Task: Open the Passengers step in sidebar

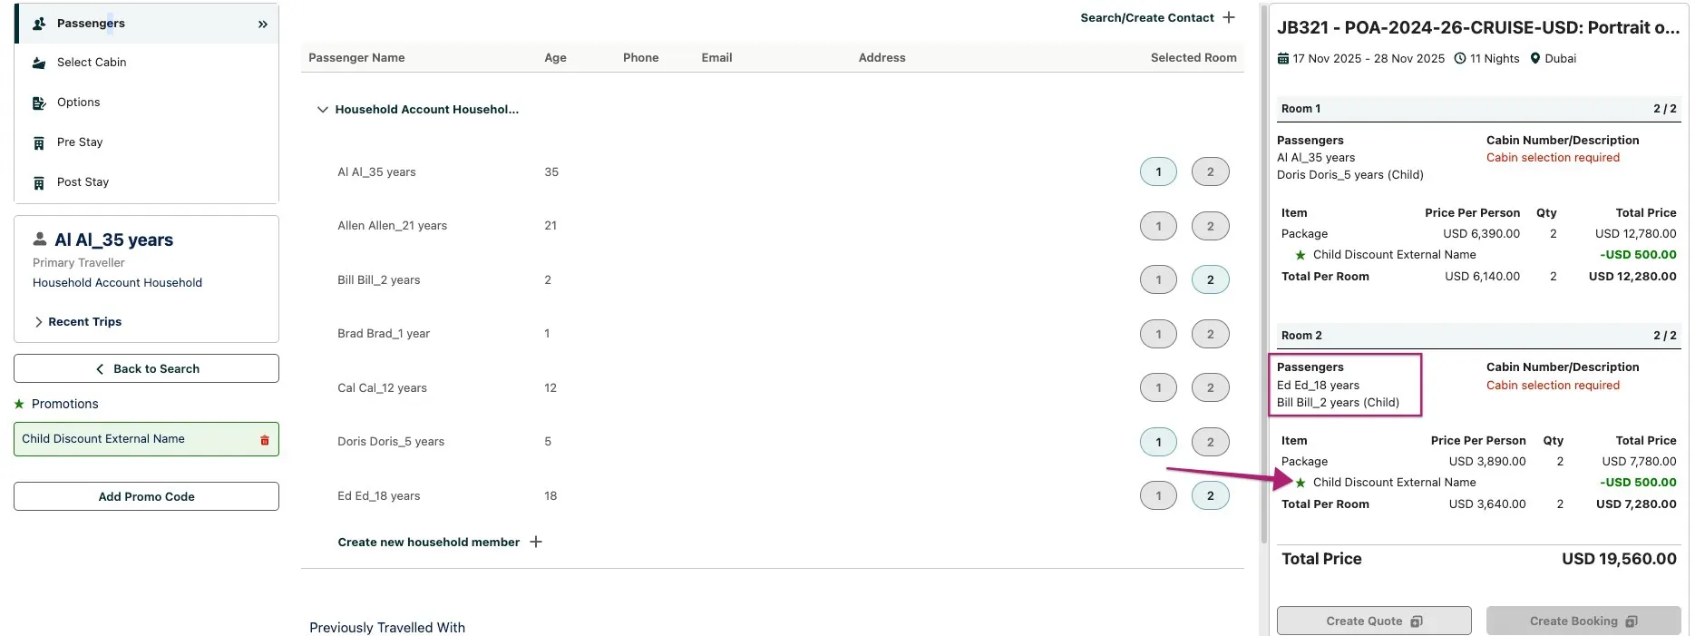Action: (91, 24)
